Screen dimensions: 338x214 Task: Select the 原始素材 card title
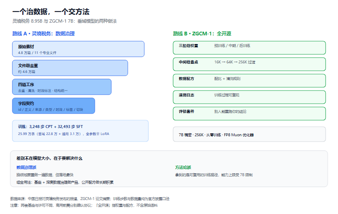coord(26,47)
